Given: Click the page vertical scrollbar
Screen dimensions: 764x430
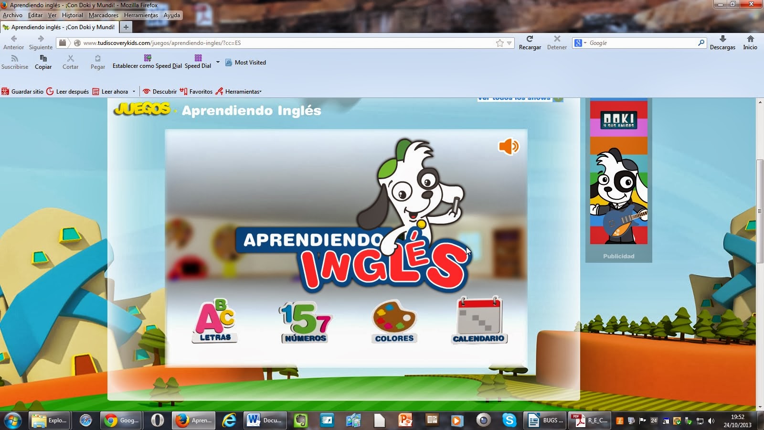Looking at the screenshot, I should (760, 210).
